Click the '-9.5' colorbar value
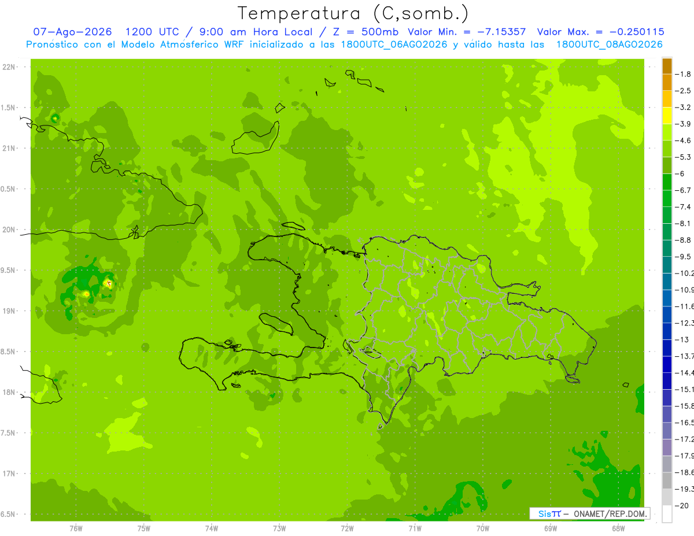 tap(684, 256)
